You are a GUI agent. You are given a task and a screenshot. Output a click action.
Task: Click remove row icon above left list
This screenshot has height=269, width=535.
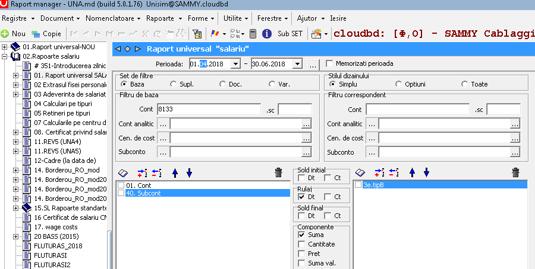pos(156,173)
